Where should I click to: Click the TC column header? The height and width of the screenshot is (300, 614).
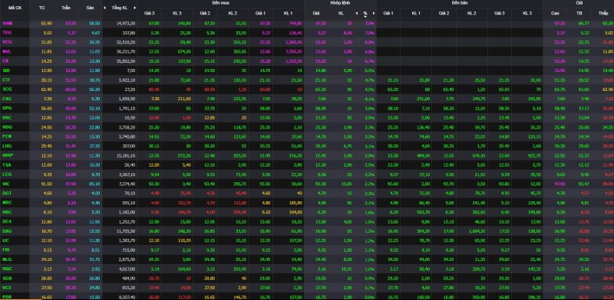[42, 8]
